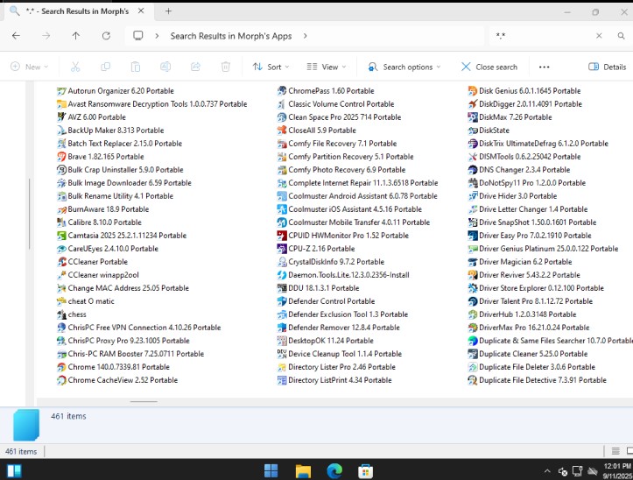Click the Disk Genius 6.0.1.1645 Portable icon
Image resolution: width=633 pixels, height=480 pixels.
pyautogui.click(x=472, y=91)
